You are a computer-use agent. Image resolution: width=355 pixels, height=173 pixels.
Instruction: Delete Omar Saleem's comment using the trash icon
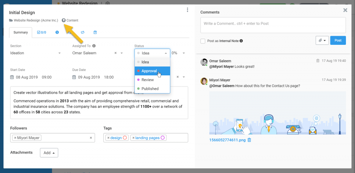click(318, 61)
